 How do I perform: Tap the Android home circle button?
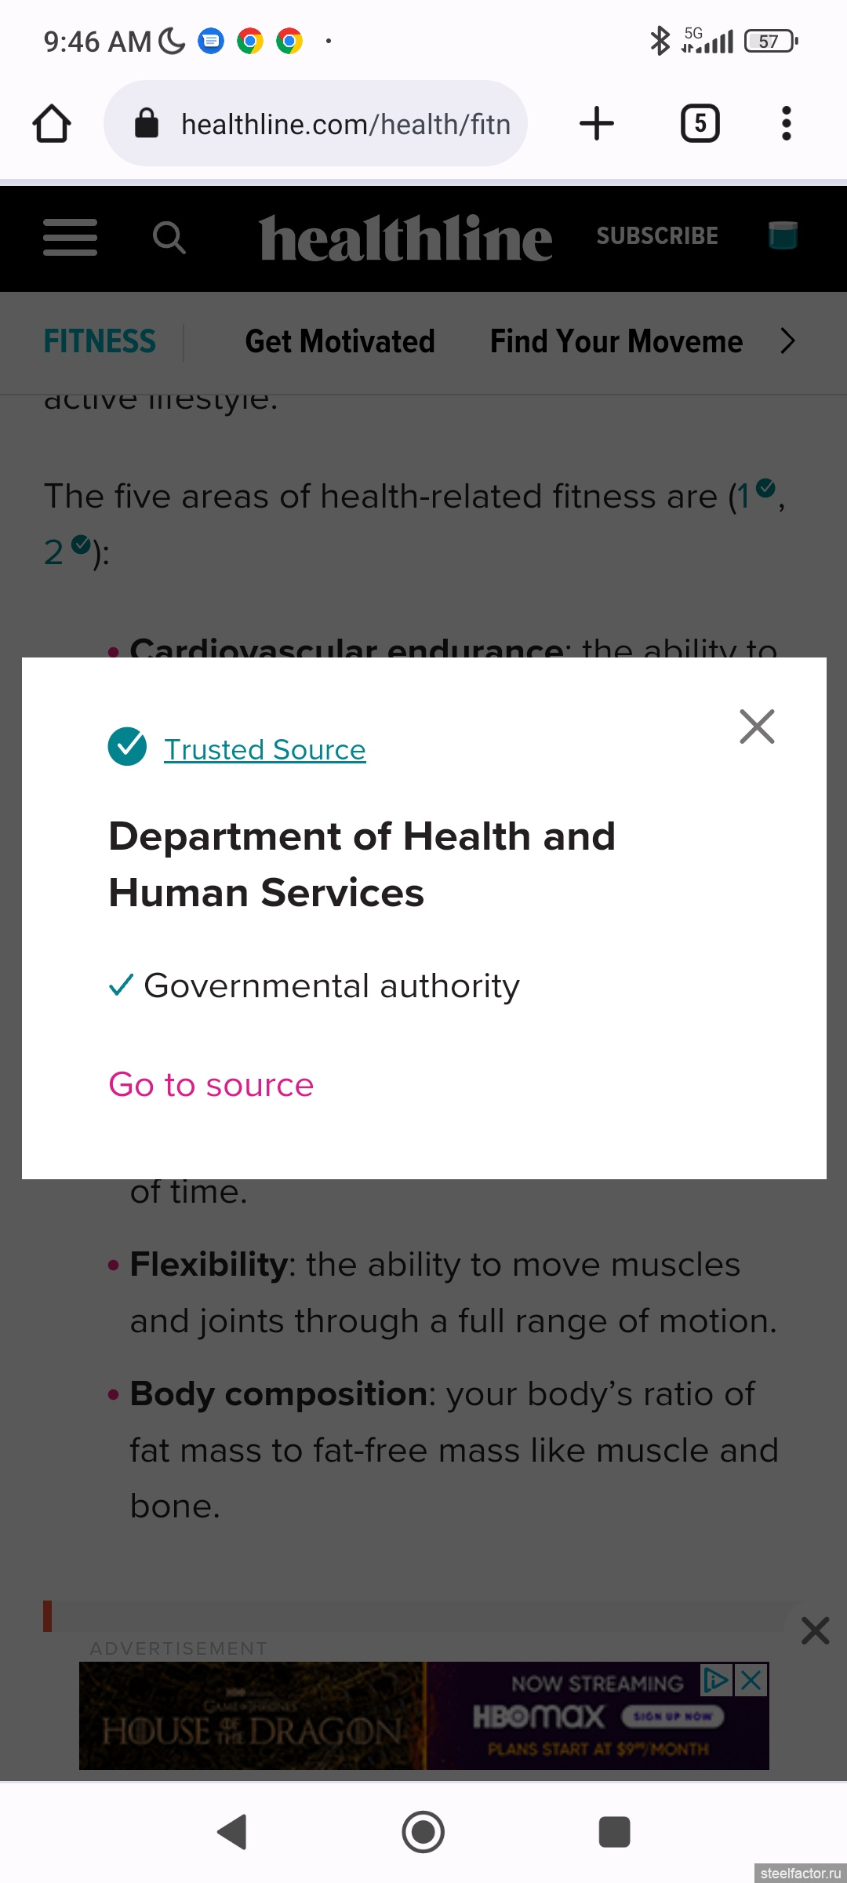point(423,1832)
